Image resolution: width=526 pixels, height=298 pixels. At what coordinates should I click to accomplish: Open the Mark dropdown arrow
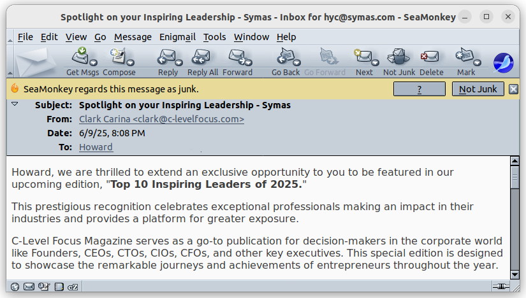coord(478,62)
